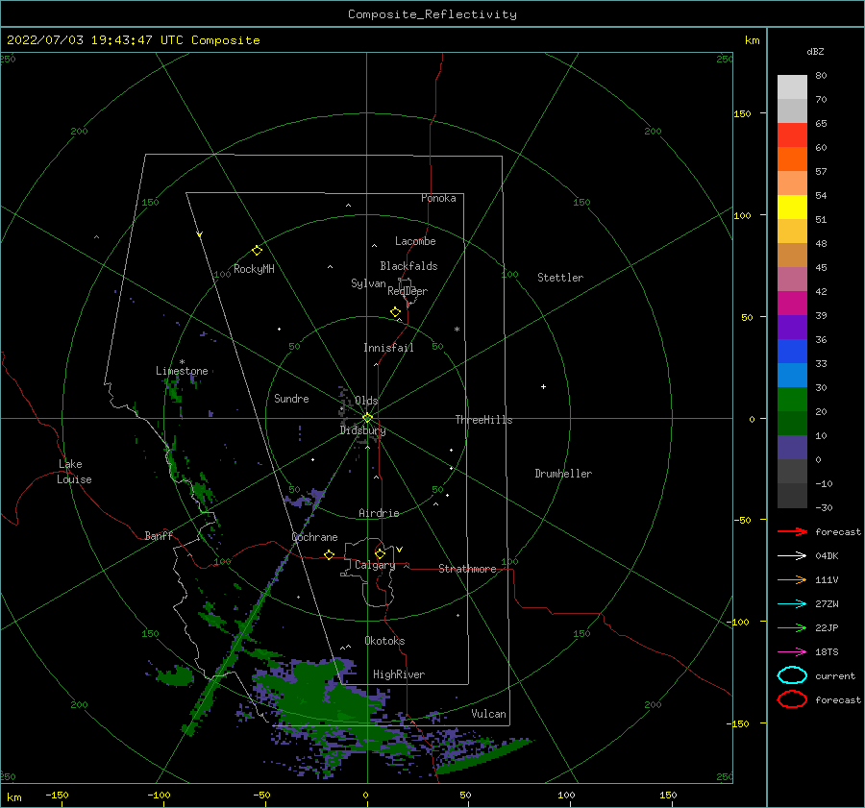Click the white plus marker north of Drumheller
865x808 pixels.
point(543,386)
